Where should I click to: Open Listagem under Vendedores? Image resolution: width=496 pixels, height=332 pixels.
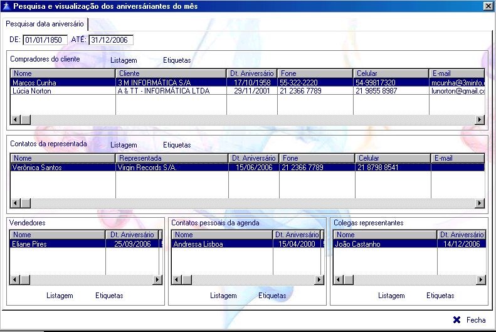[60, 296]
